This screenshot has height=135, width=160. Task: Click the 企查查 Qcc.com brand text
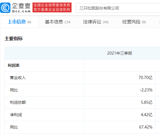coord(21,8)
